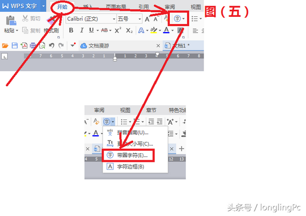Click the Save icon in quick access bar
Image resolution: width=306 pixels, height=216 pixels.
click(x=15, y=45)
